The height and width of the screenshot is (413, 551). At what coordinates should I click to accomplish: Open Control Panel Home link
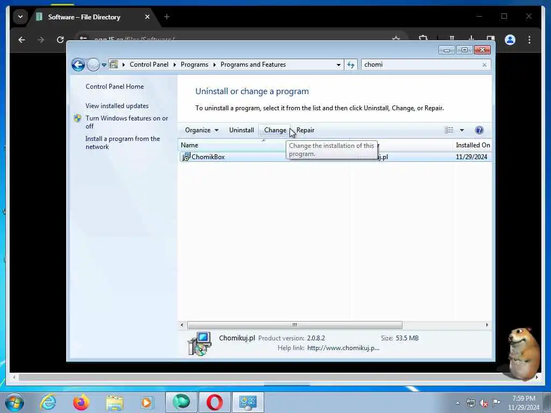pyautogui.click(x=115, y=87)
